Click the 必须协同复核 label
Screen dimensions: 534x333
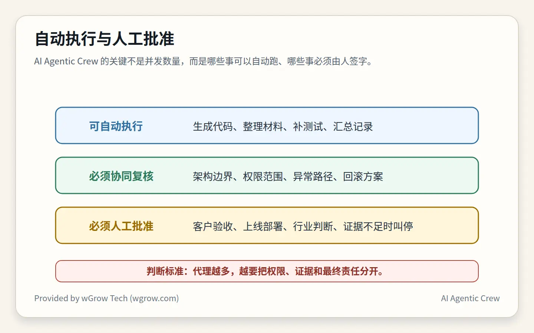pyautogui.click(x=121, y=176)
